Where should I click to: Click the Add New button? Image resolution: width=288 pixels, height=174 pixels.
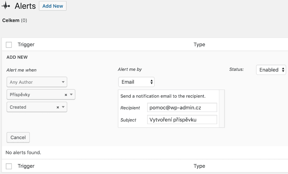tap(53, 6)
